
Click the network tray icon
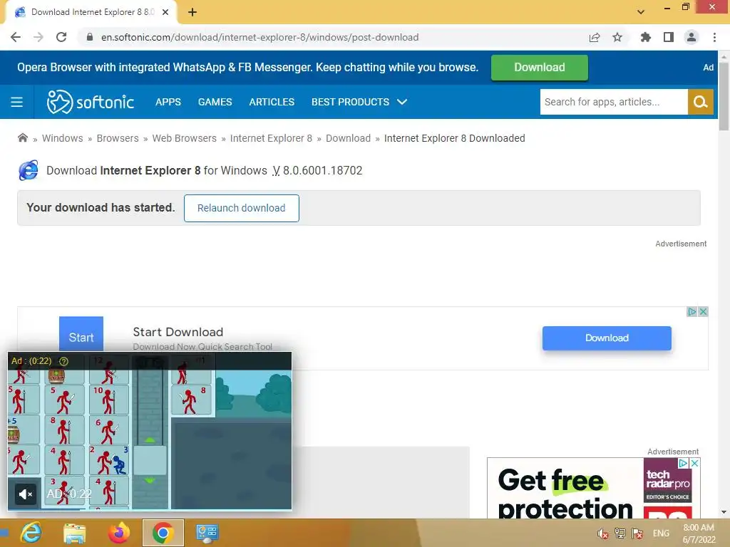coord(620,533)
